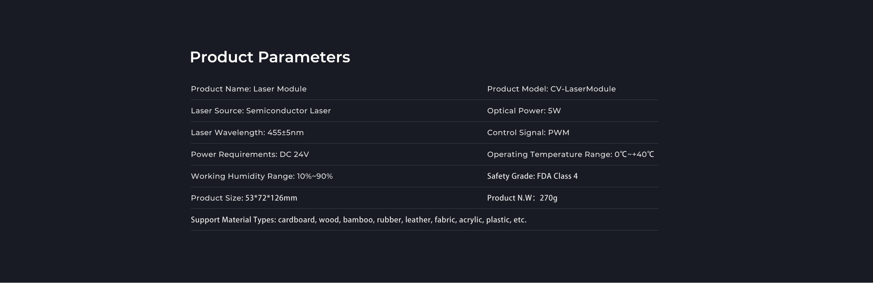Click the Support Material Types line
873x283 pixels.
coord(358,220)
